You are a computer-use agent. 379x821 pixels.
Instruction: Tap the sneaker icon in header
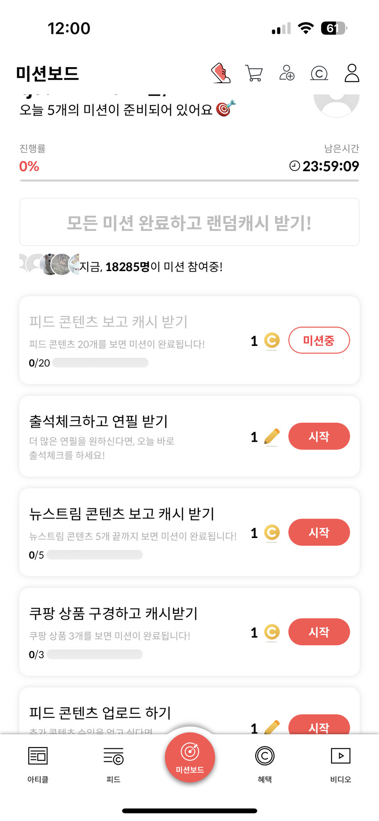(221, 73)
